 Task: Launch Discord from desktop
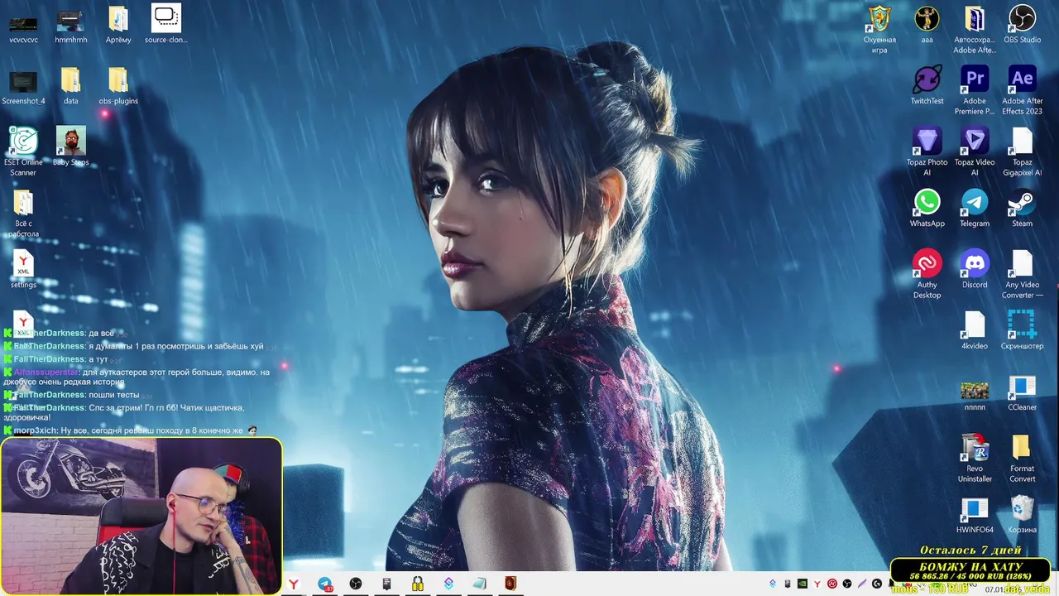click(x=975, y=269)
